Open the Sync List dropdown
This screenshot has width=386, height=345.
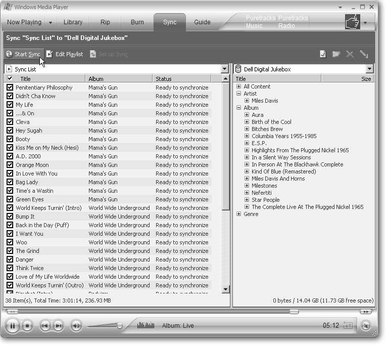[225, 69]
